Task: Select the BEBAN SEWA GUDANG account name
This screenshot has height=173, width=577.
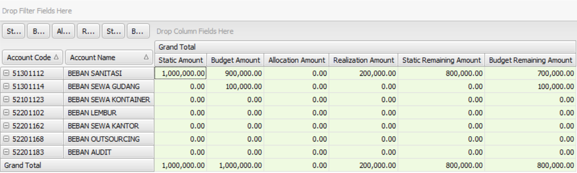Action: (x=109, y=86)
